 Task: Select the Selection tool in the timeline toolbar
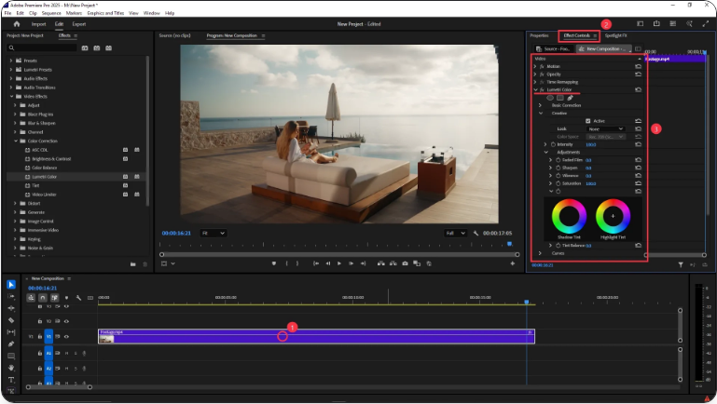tap(10, 285)
